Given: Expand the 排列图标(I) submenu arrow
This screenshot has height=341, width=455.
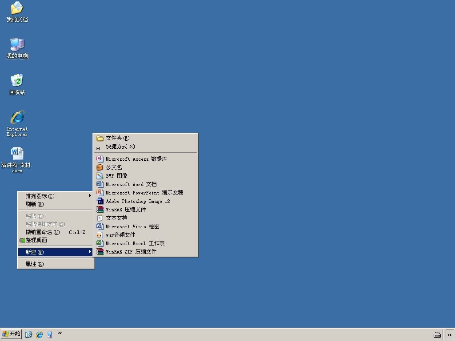Looking at the screenshot, I should [x=90, y=196].
